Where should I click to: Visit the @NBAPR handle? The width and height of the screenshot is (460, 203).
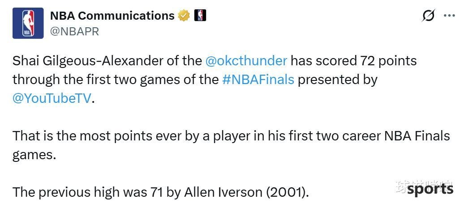point(74,31)
